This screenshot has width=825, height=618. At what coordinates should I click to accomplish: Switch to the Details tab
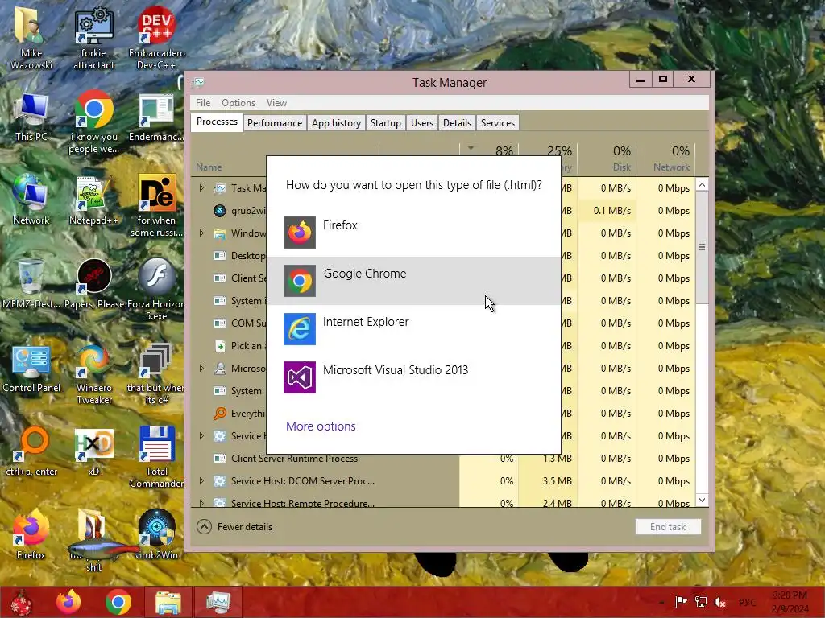(457, 123)
